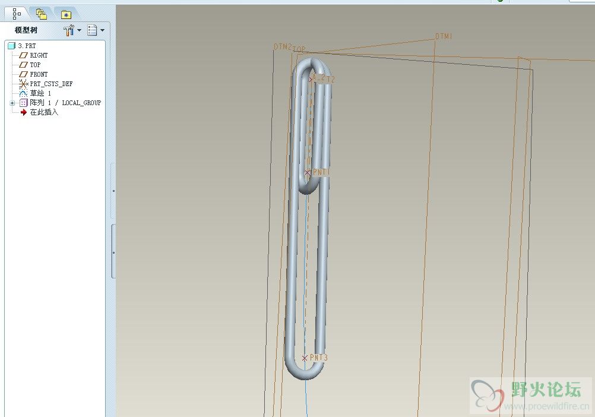Switch to the Model Tree navigator tab
595x417 pixels.
(x=16, y=14)
